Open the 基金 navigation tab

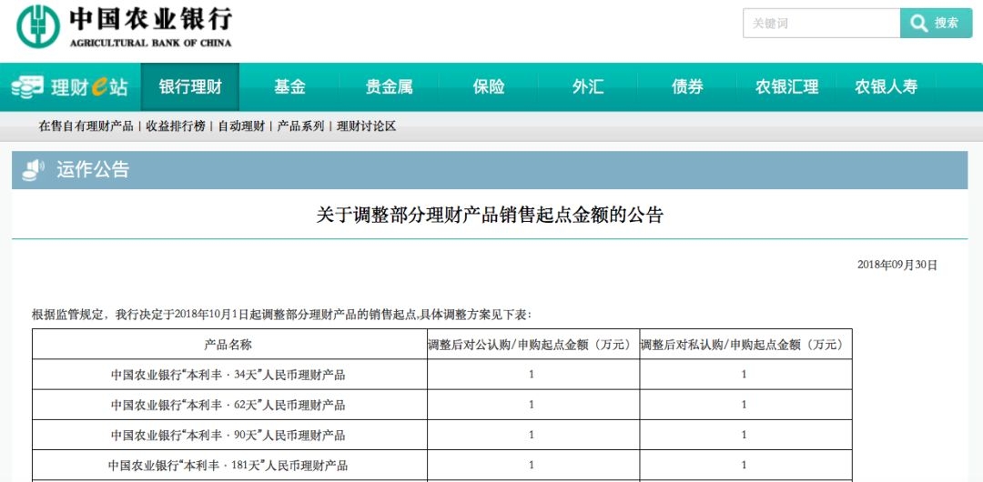pos(289,86)
